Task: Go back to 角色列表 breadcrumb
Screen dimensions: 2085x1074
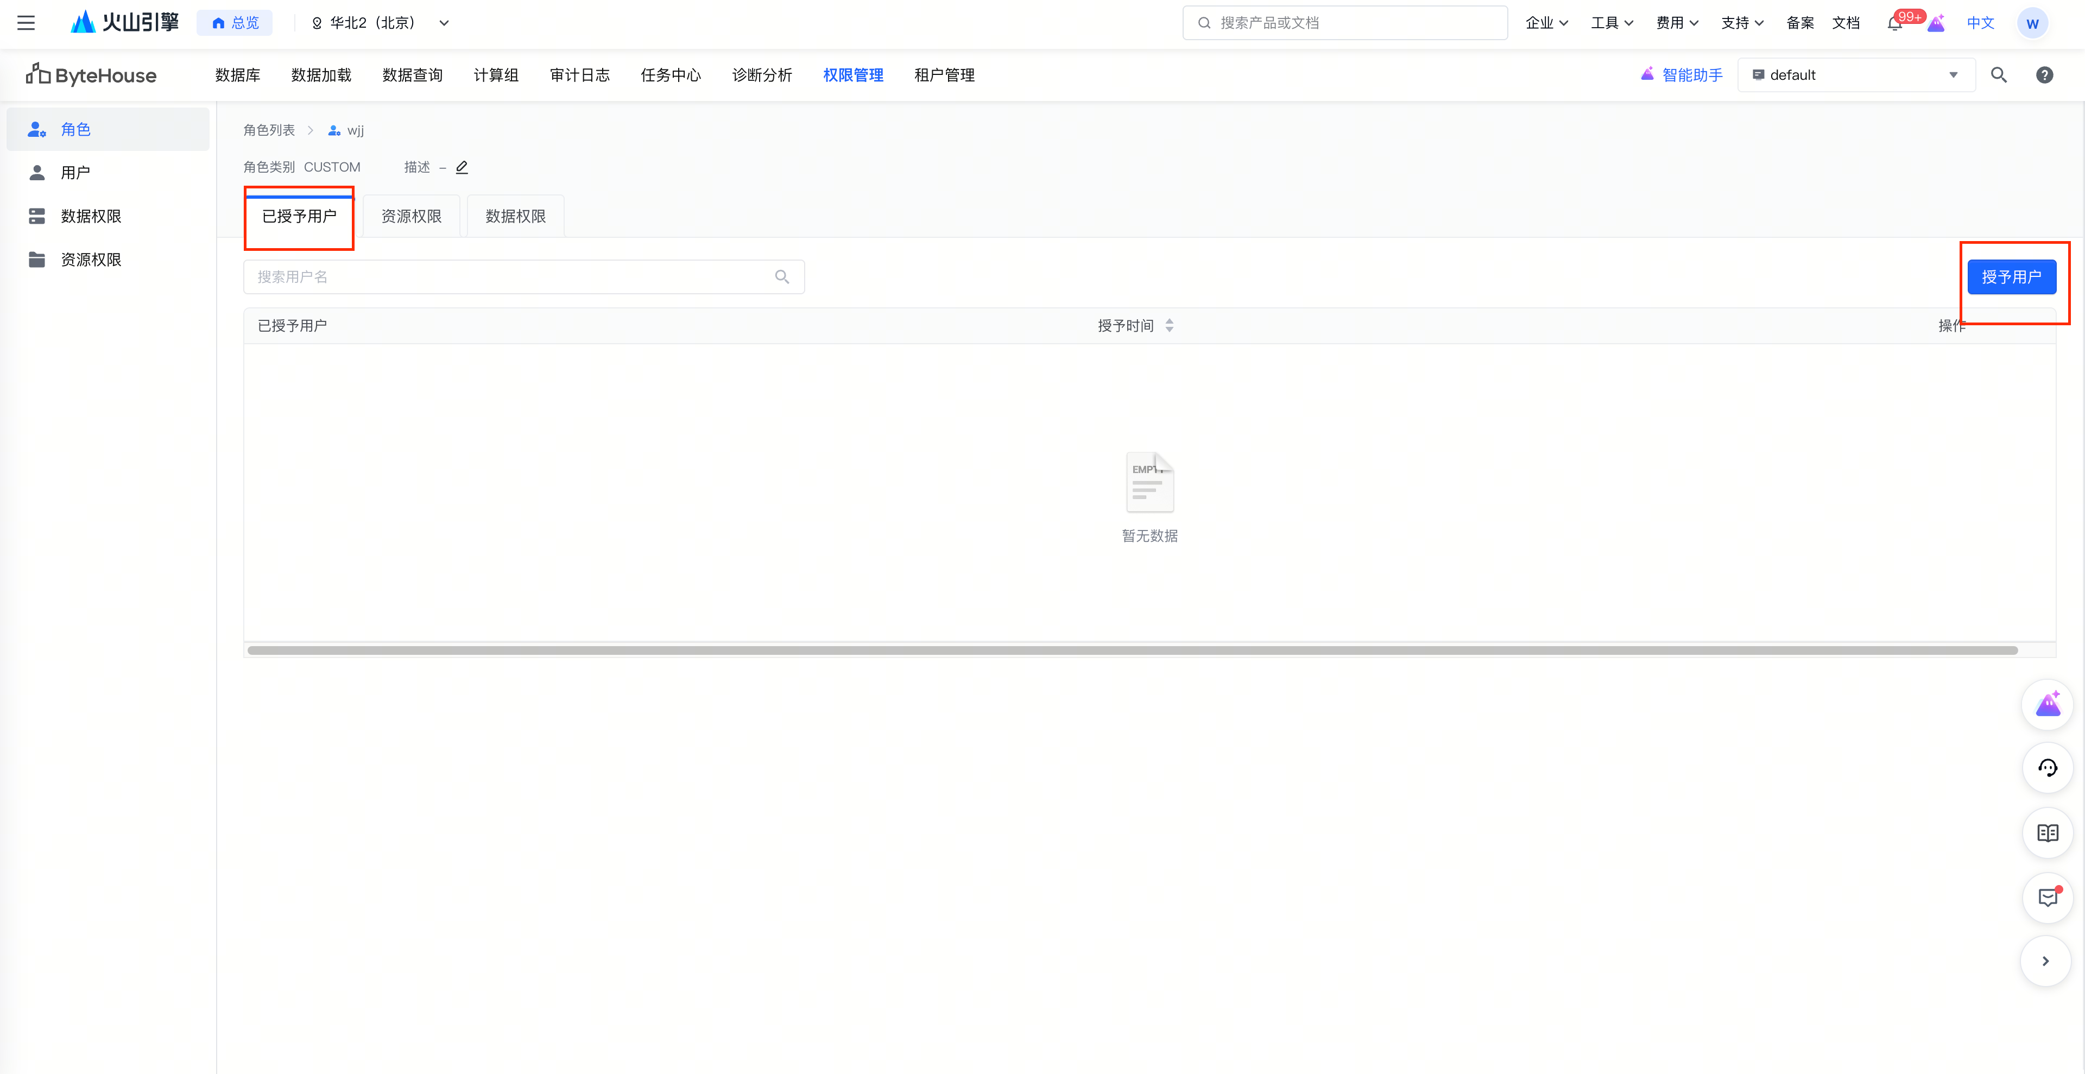Action: click(x=269, y=129)
